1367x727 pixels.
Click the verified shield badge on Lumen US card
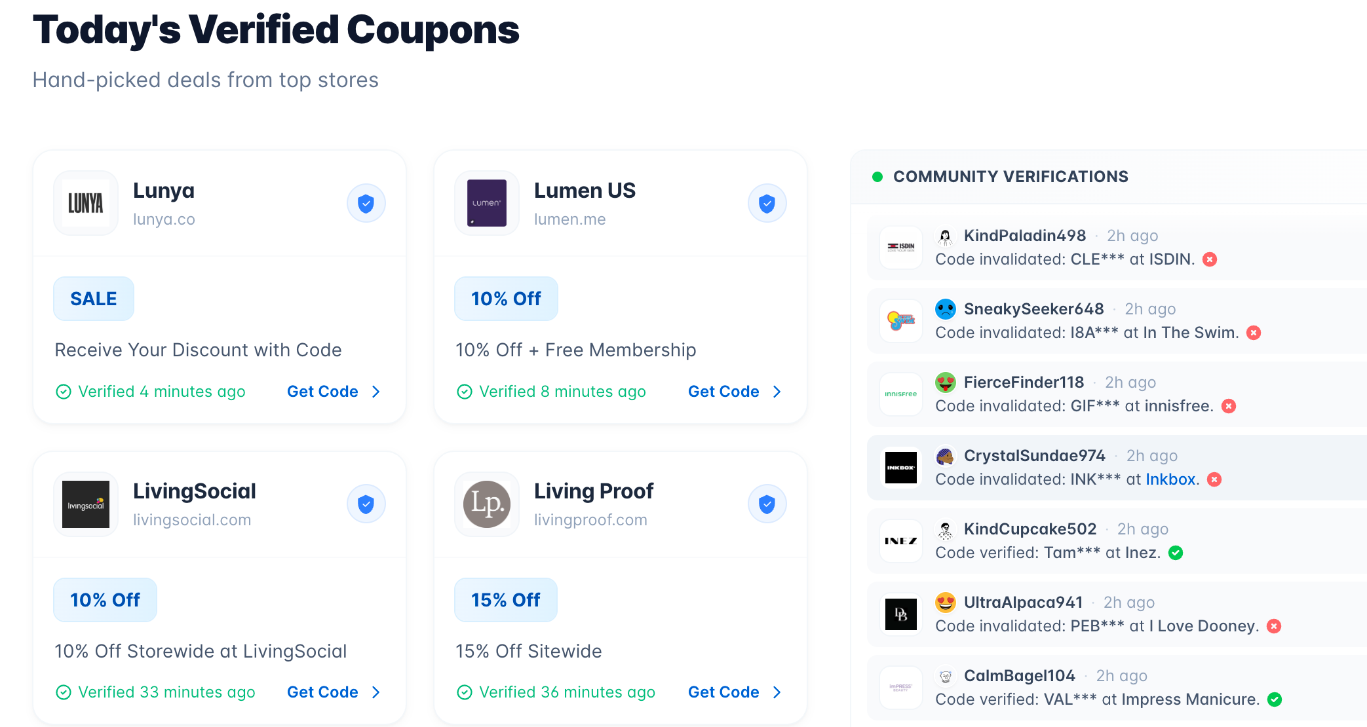click(x=767, y=203)
